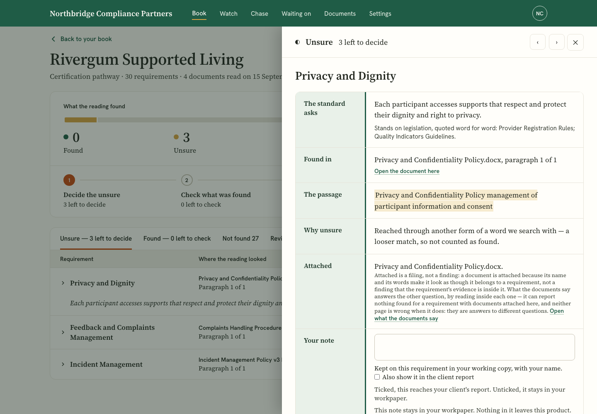Expand the Privacy and Dignity row
Screen dimensions: 597x414
tap(63, 283)
